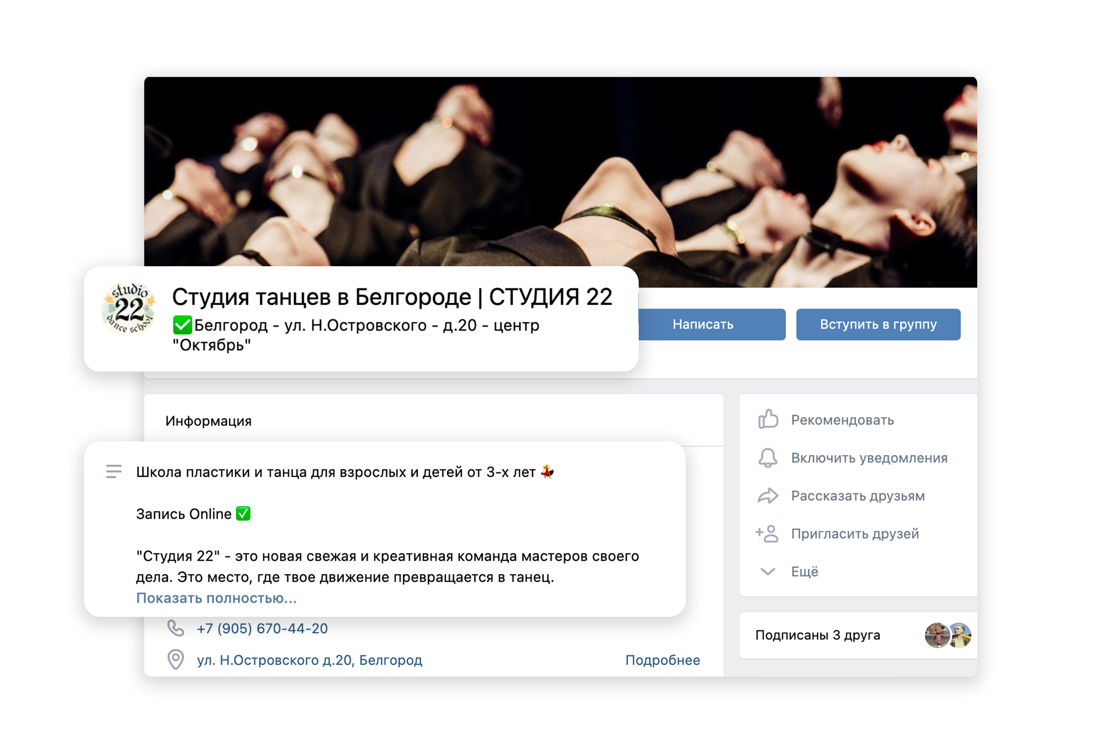Click the thumbs-up Recommend icon

pos(767,419)
